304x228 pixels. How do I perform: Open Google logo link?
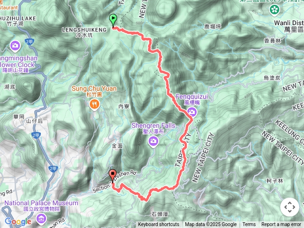pos(18,221)
